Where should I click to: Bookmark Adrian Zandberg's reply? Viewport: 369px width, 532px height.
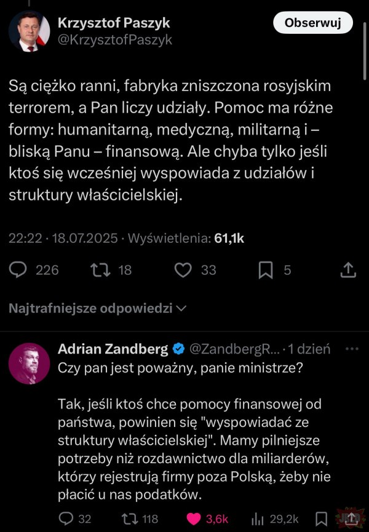[321, 519]
